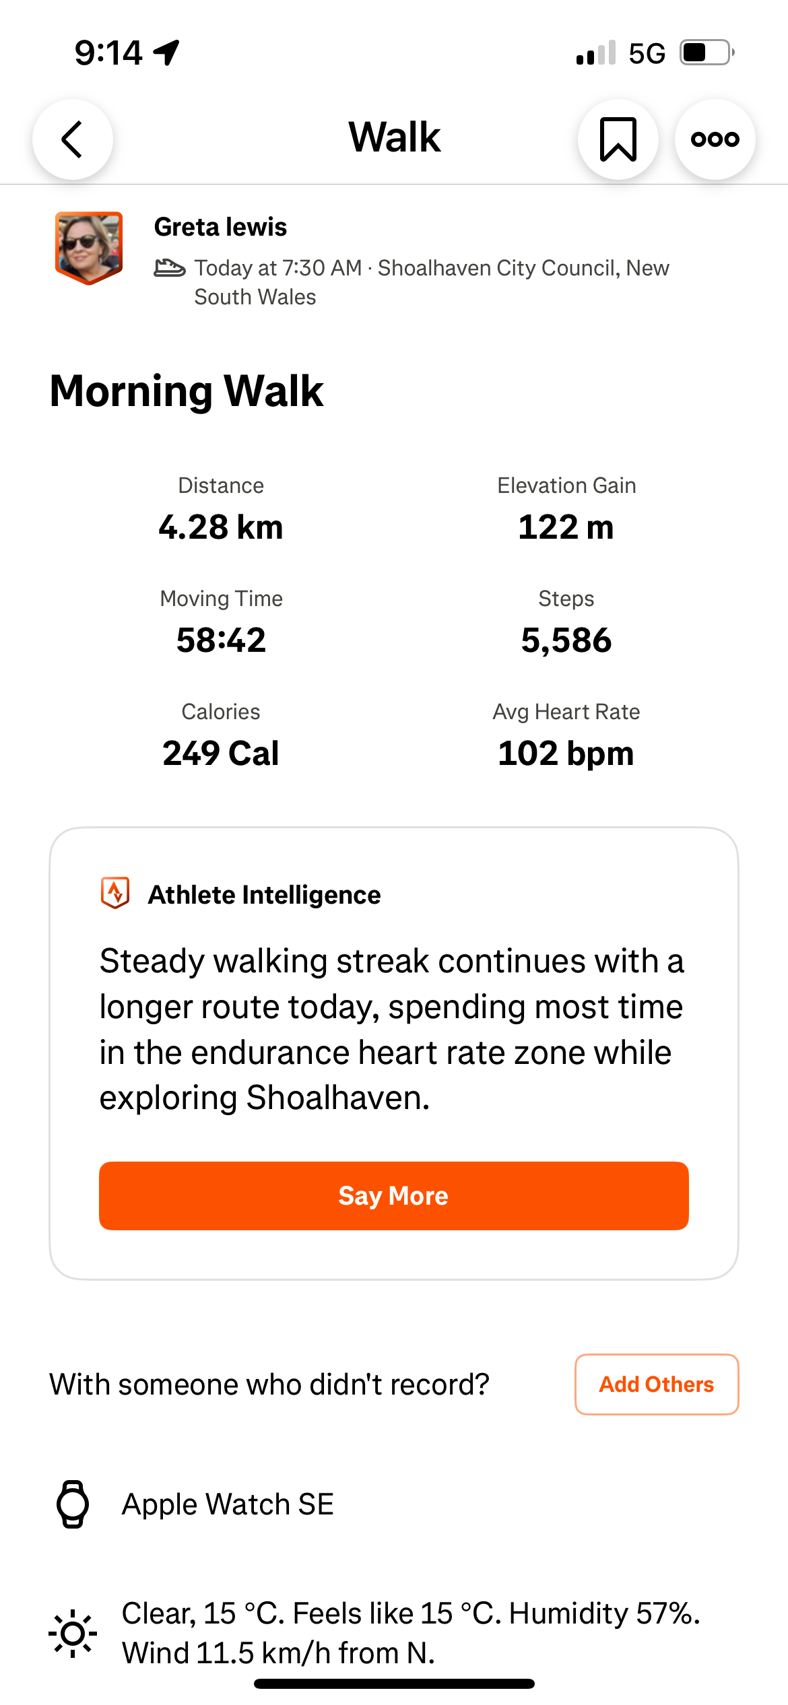Open the three-dot more options menu
This screenshot has height=1705, width=788.
[715, 139]
